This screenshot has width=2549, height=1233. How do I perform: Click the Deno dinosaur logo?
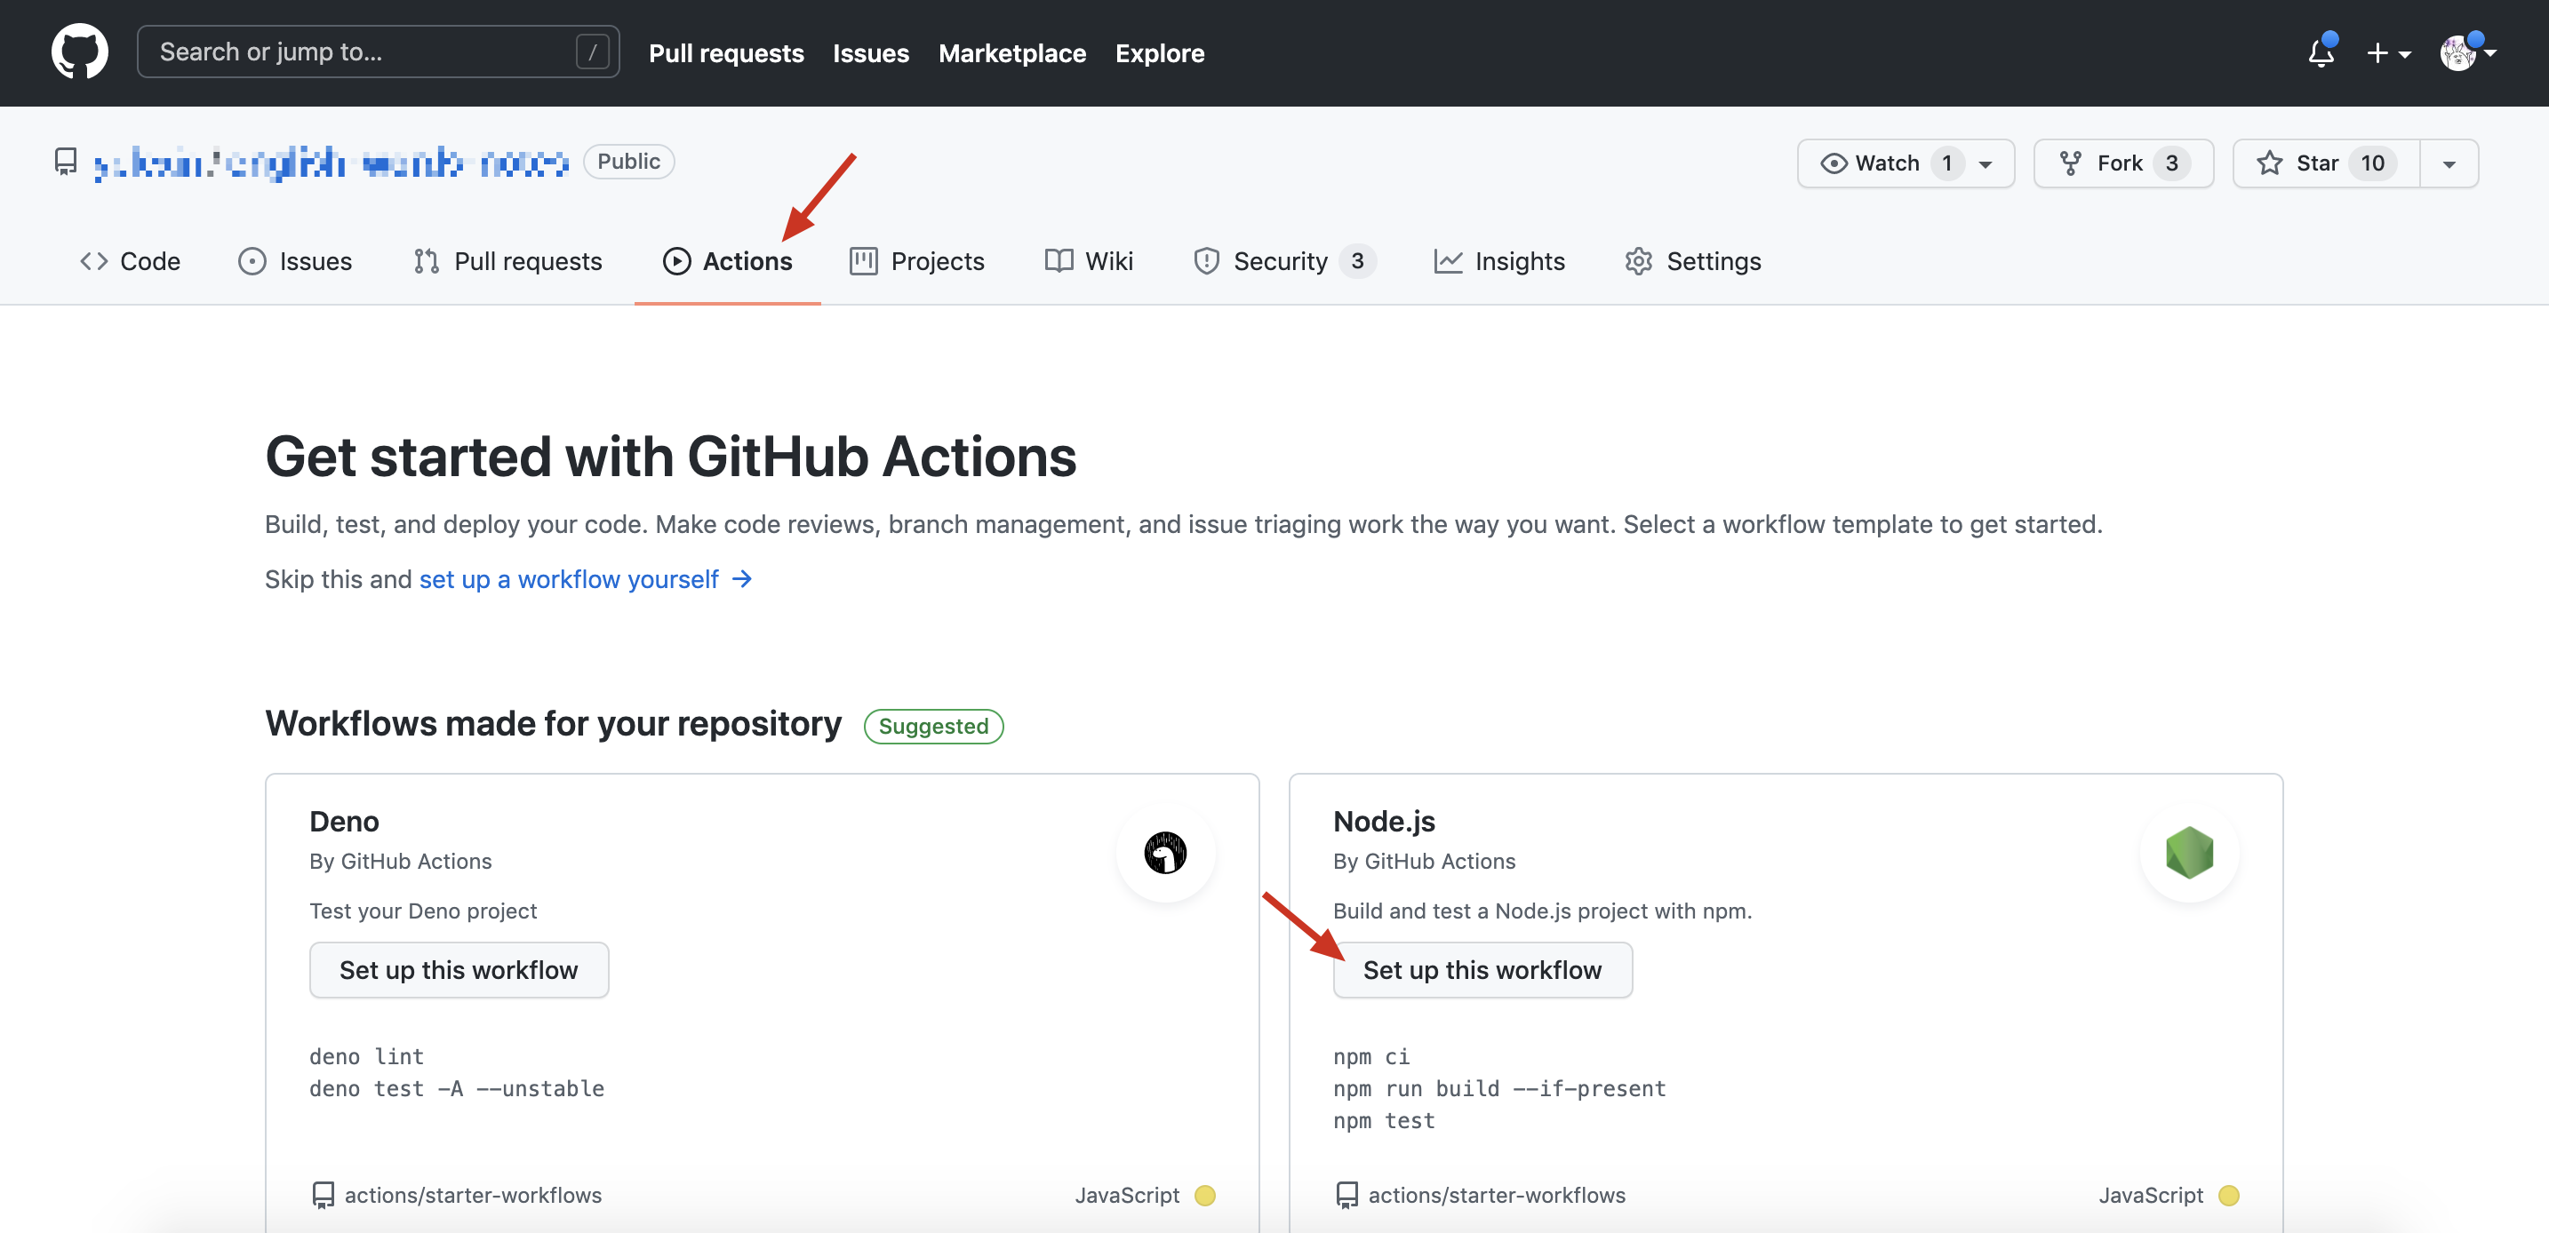pyautogui.click(x=1166, y=852)
